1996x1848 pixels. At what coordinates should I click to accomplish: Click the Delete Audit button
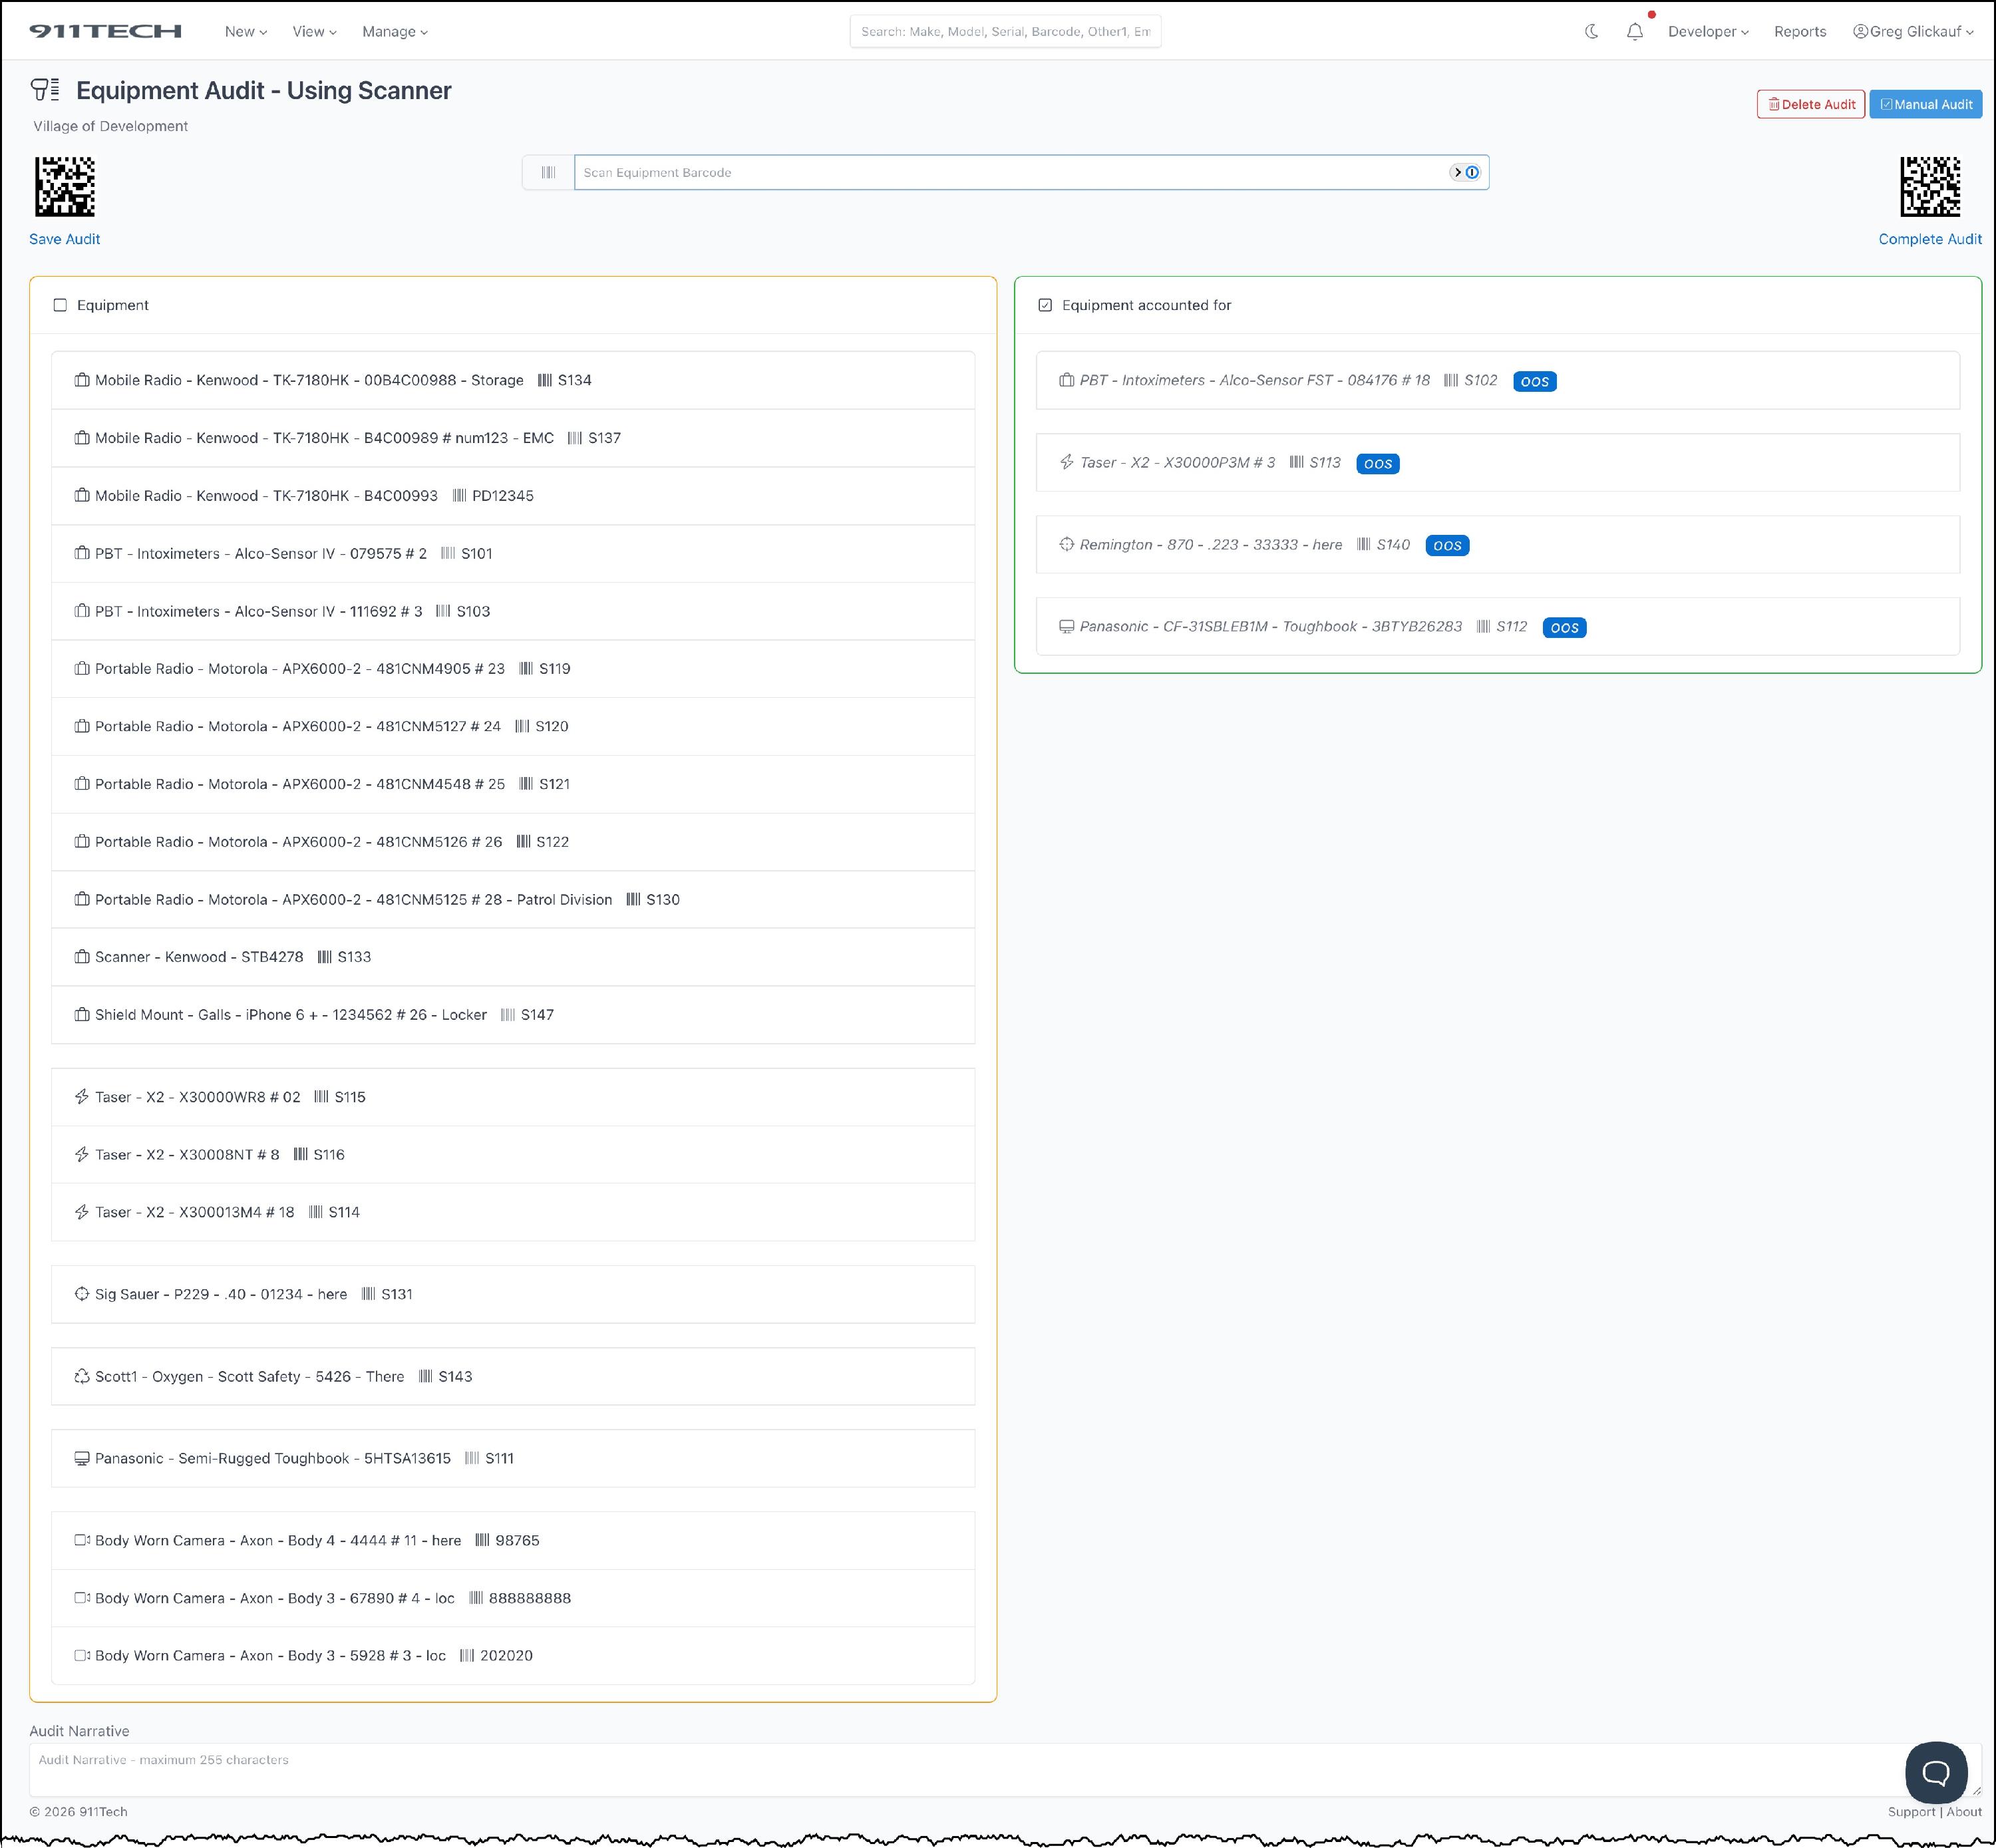pyautogui.click(x=1810, y=104)
